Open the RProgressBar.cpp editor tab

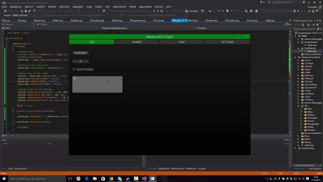coord(138,20)
